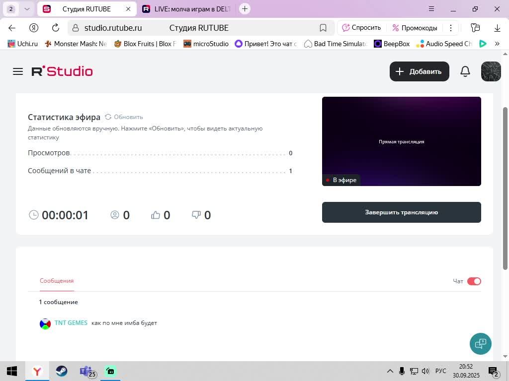Viewport: 509px width, 381px height.
Task: Click the Yandex home button
Action: click(x=34, y=28)
